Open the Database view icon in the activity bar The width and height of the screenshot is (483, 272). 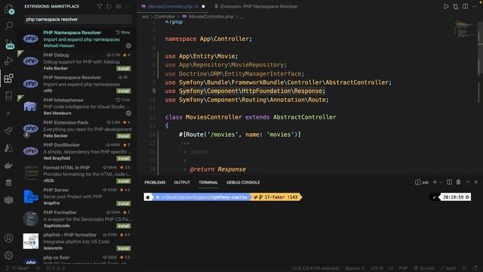[x=8, y=183]
